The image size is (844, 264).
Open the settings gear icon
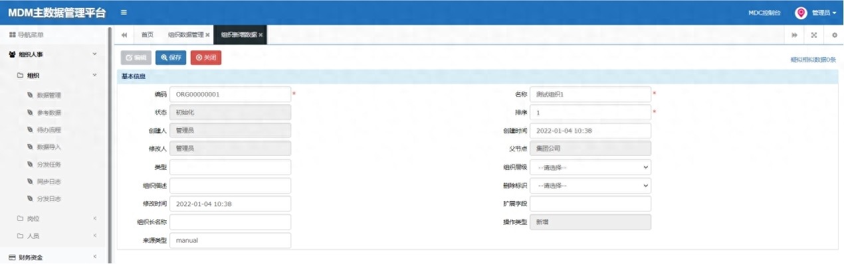pyautogui.click(x=834, y=34)
